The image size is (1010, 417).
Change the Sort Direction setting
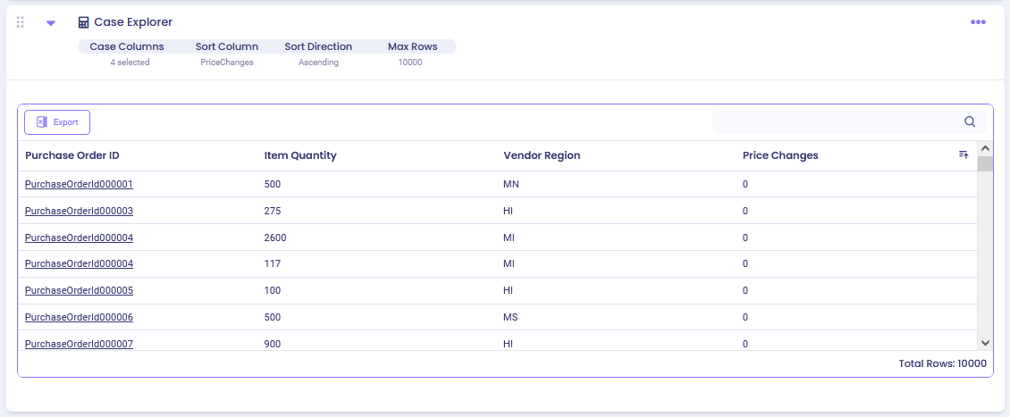point(318,46)
